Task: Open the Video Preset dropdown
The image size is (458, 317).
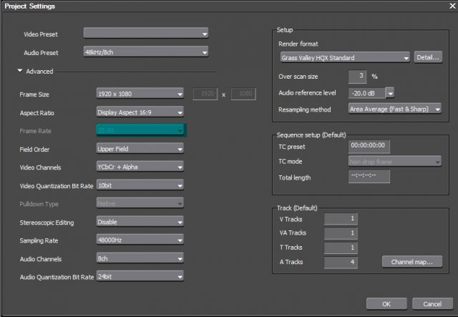Action: 145,33
